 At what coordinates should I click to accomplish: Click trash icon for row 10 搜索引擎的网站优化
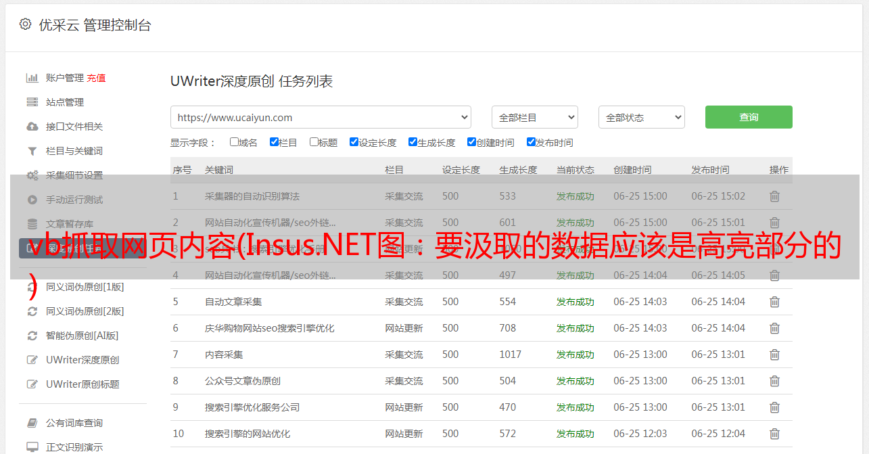[x=774, y=434]
